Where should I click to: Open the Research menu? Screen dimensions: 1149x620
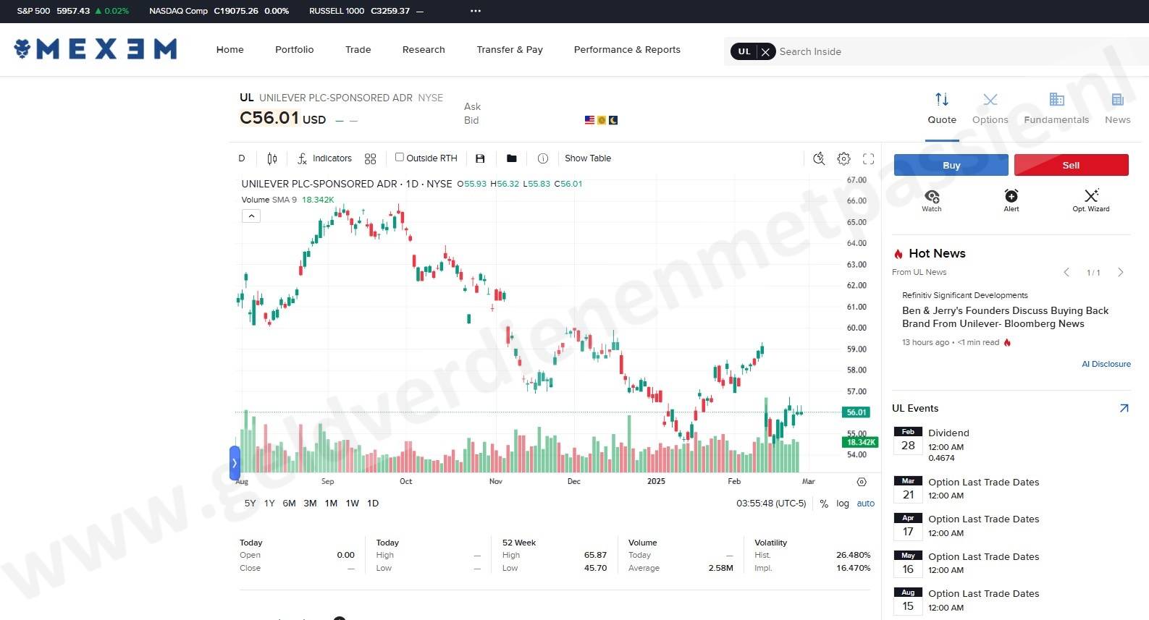(x=424, y=50)
